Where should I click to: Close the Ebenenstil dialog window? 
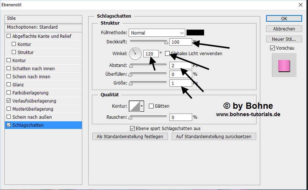(x=300, y=5)
